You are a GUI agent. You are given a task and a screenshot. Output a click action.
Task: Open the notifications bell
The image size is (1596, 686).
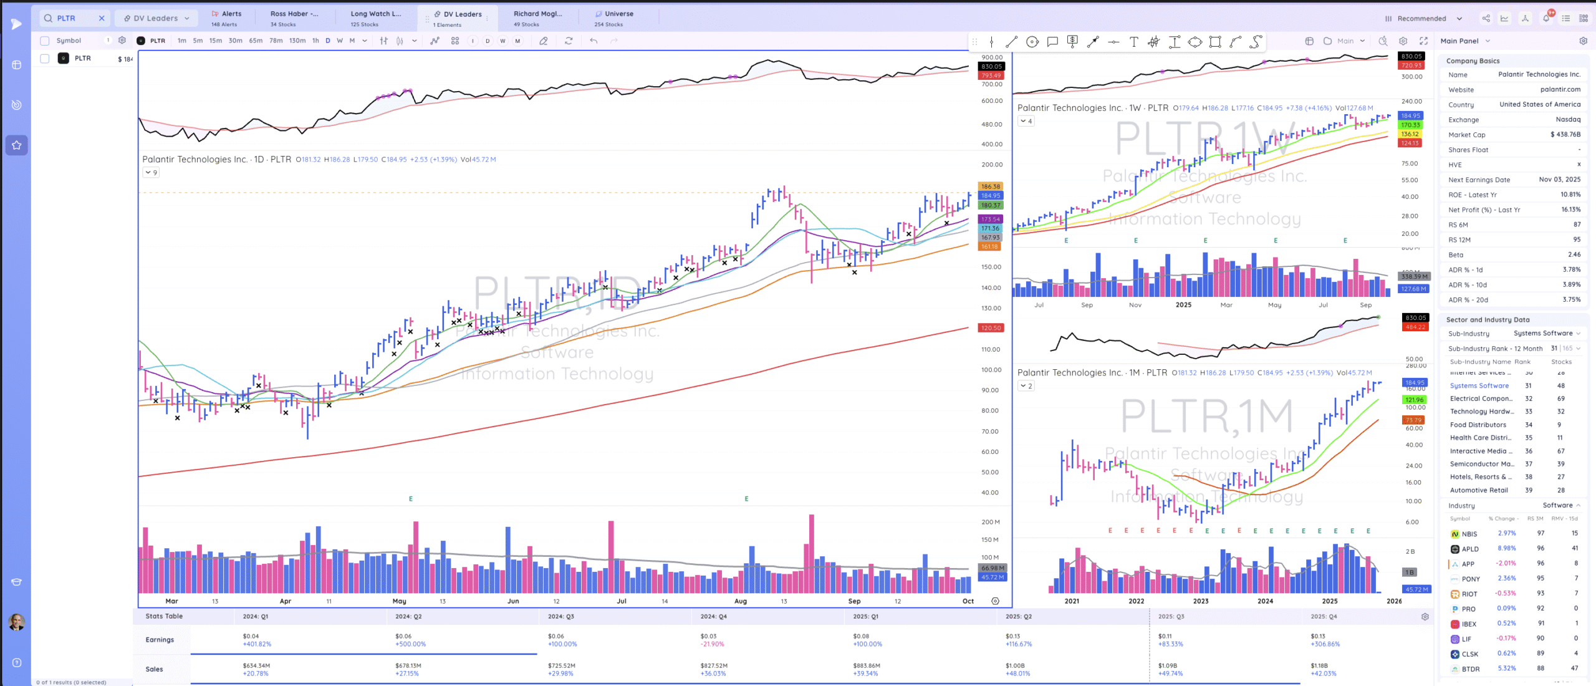1547,18
